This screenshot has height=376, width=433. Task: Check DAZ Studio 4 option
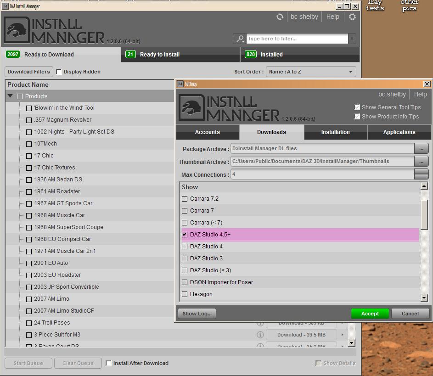tap(185, 247)
